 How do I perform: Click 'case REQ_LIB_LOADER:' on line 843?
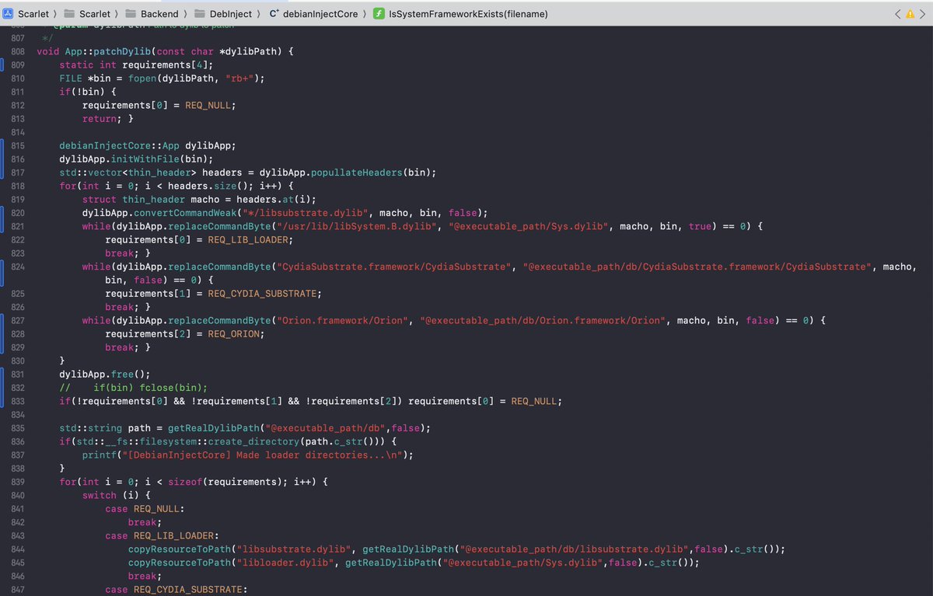[162, 535]
